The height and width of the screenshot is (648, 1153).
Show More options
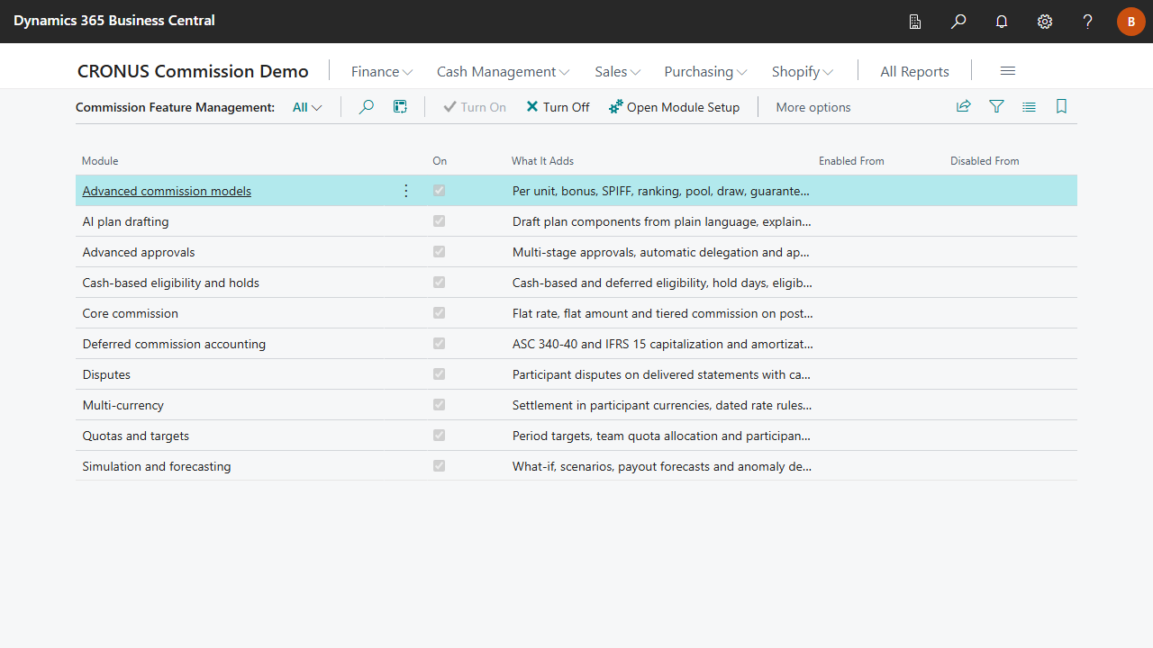coord(813,107)
